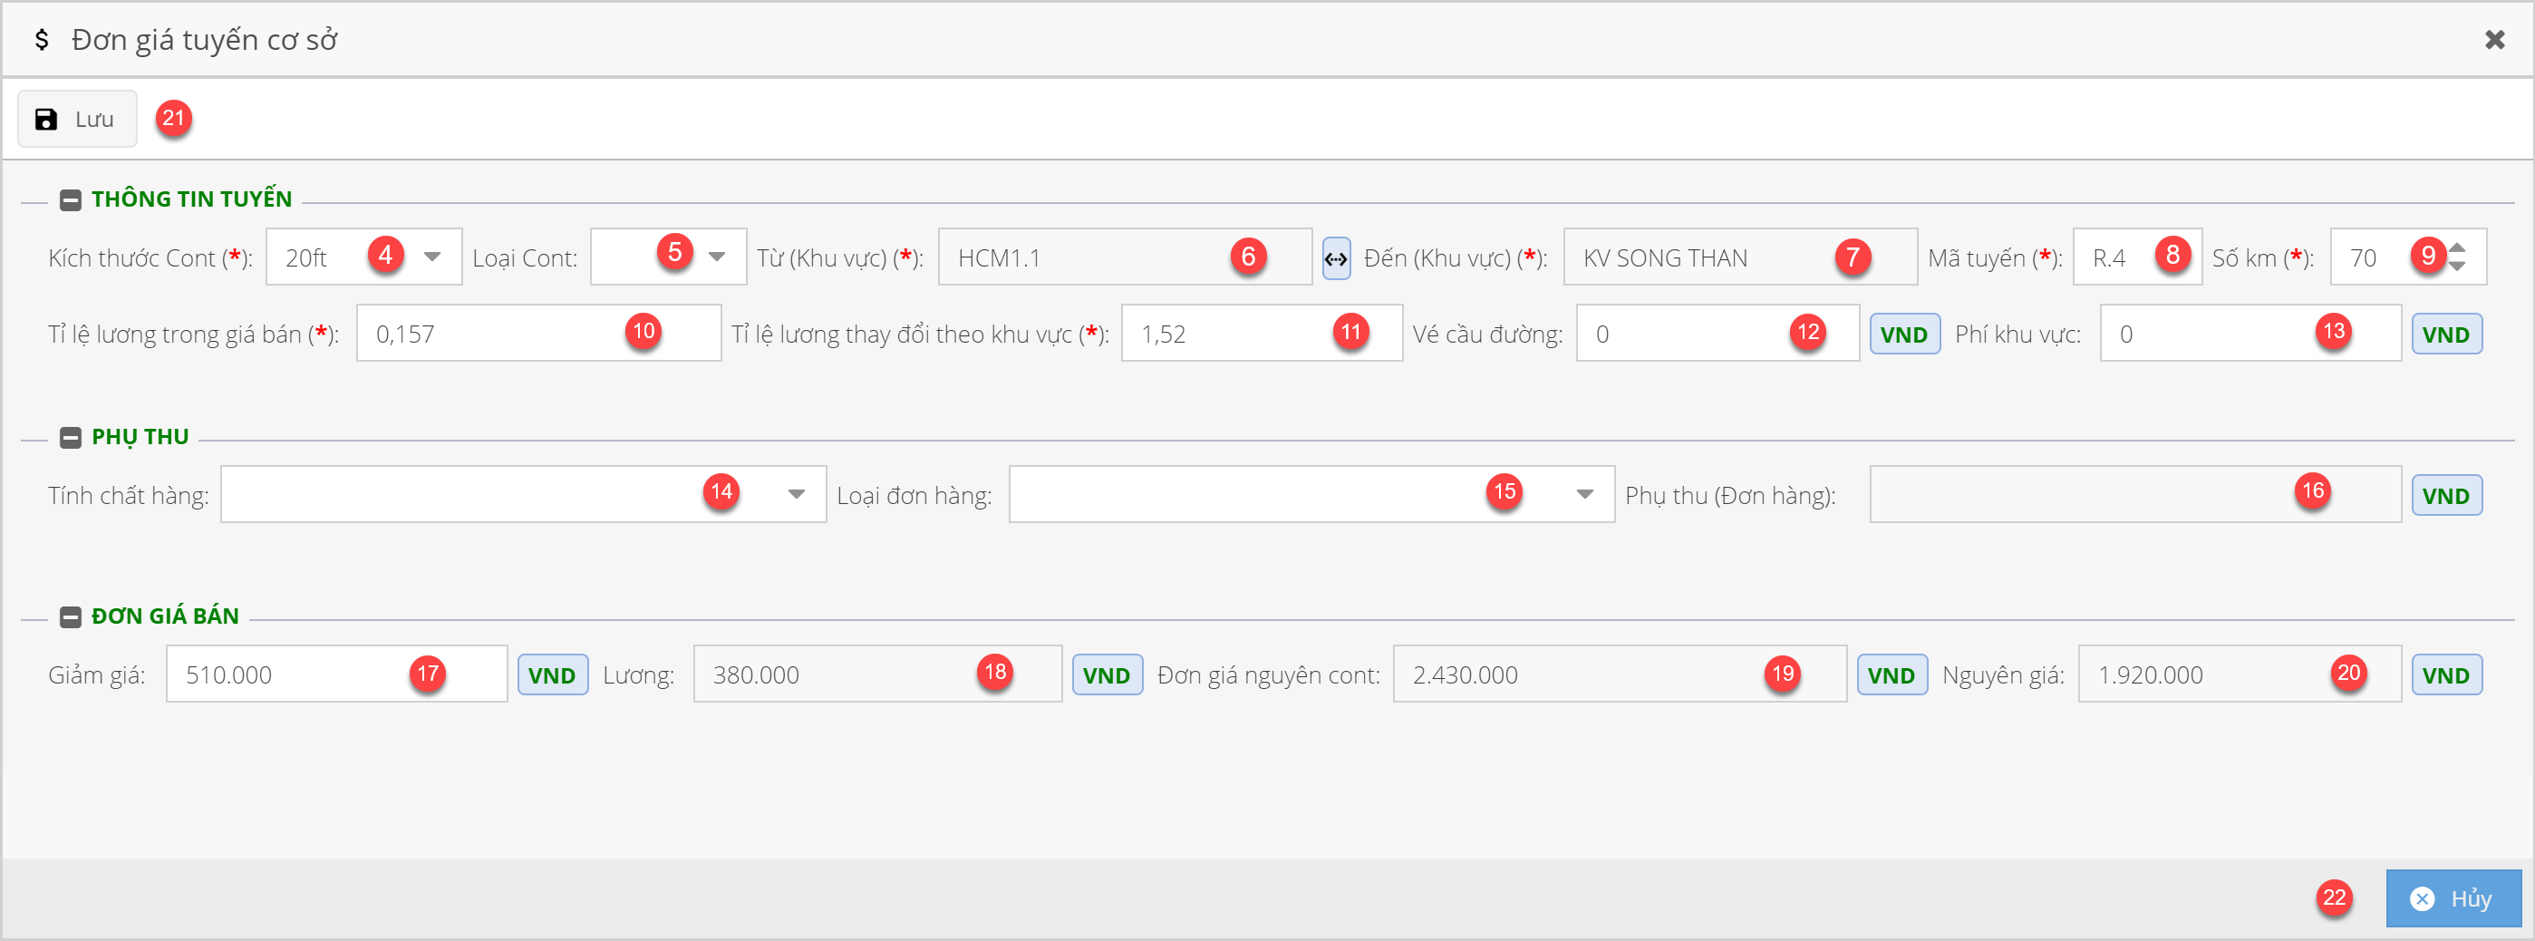This screenshot has width=2535, height=941.
Task: Click the swap From/To area arrows icon
Action: point(1335,259)
